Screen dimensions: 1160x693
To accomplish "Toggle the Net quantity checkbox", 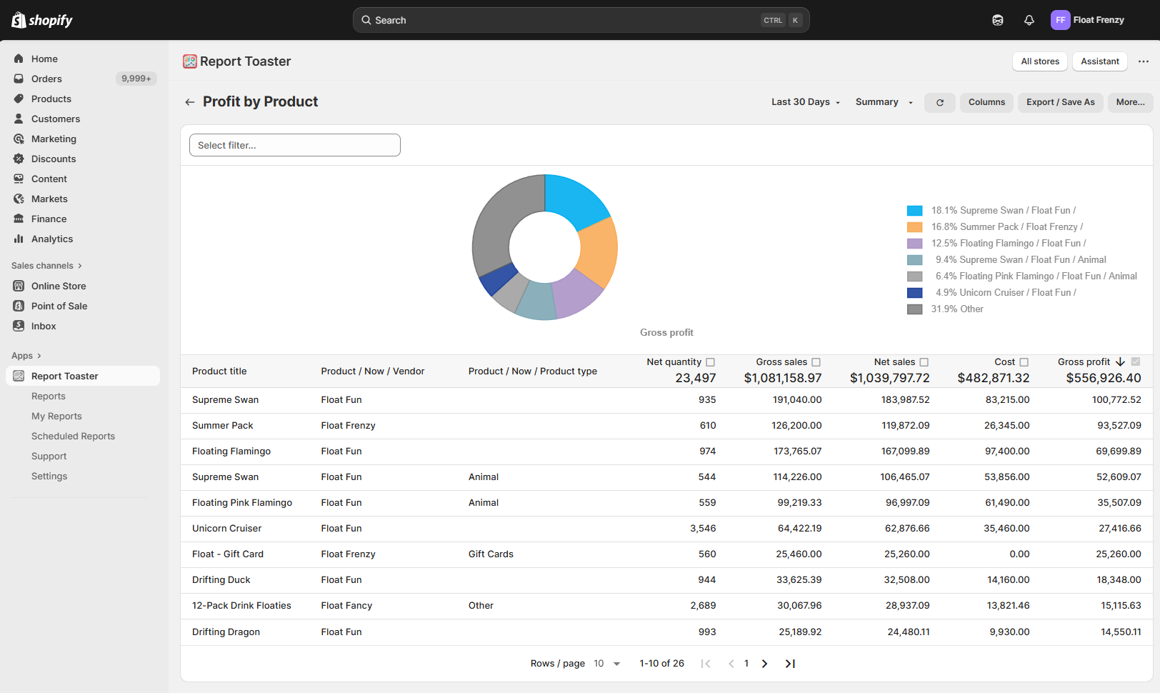I will pos(710,362).
